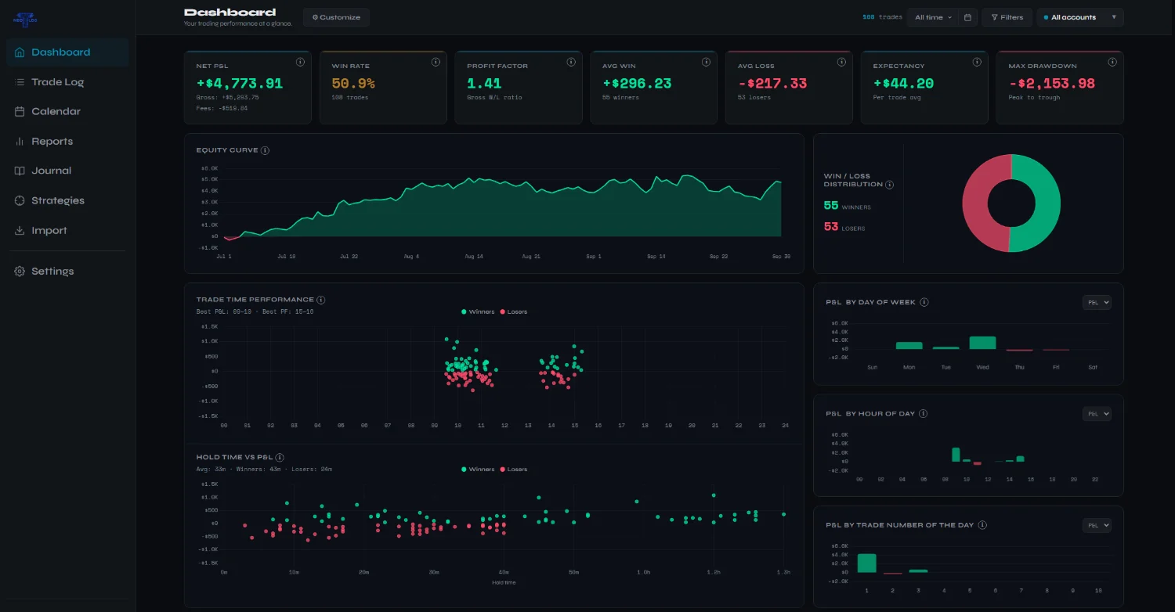Open the All time range dropdown
1175x612 pixels.
(933, 17)
